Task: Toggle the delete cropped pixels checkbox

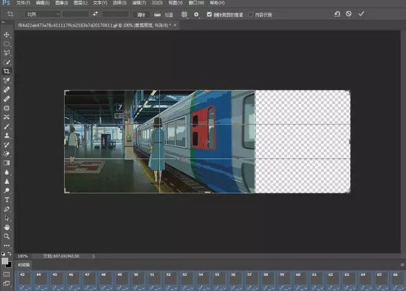Action: pyautogui.click(x=210, y=13)
